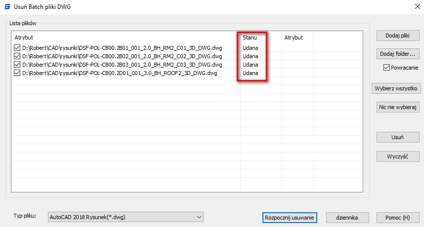Click the Dodaj pliki button

(398, 36)
